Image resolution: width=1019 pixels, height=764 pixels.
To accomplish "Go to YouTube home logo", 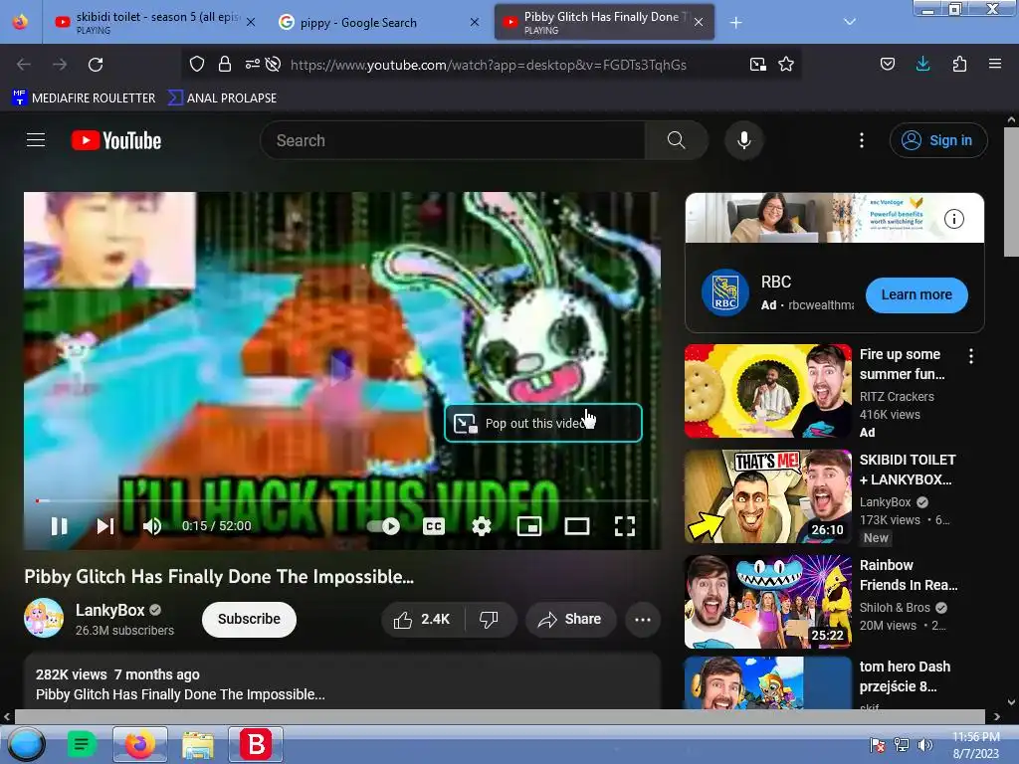I will (x=116, y=140).
